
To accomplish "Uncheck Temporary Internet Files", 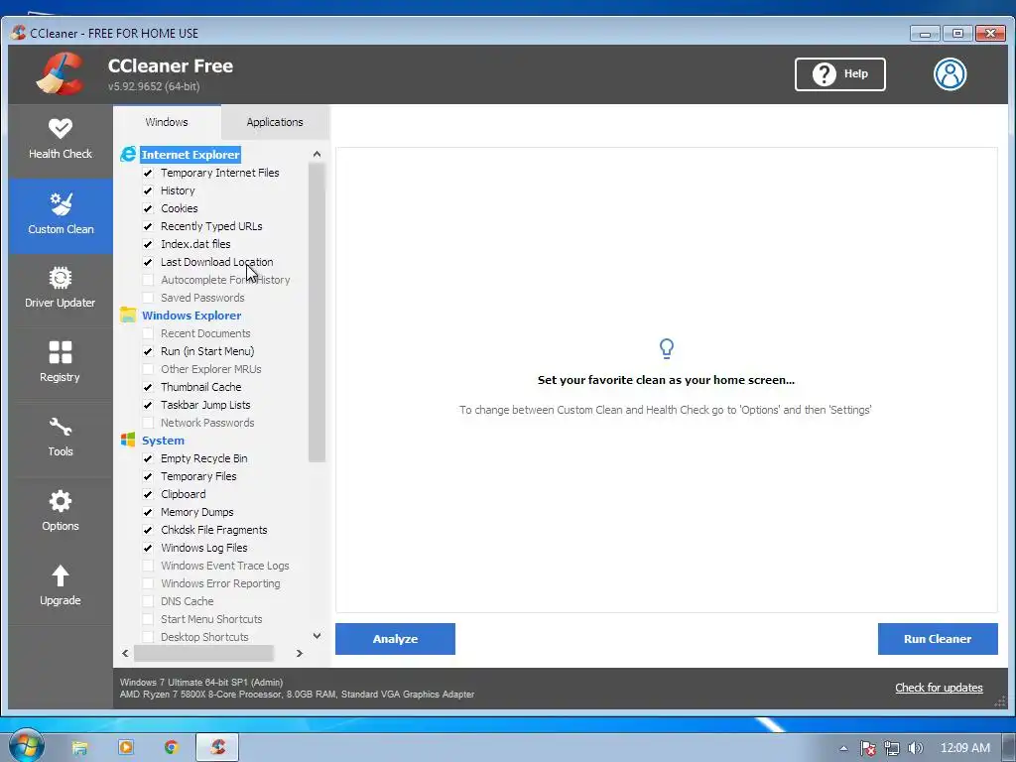I will pyautogui.click(x=148, y=173).
